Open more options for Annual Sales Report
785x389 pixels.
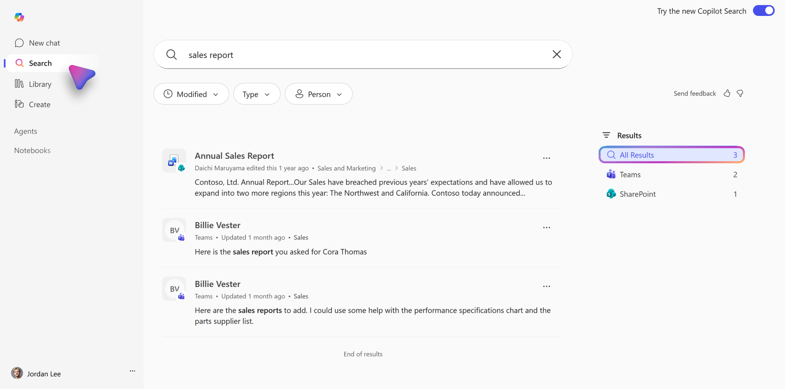tap(547, 158)
